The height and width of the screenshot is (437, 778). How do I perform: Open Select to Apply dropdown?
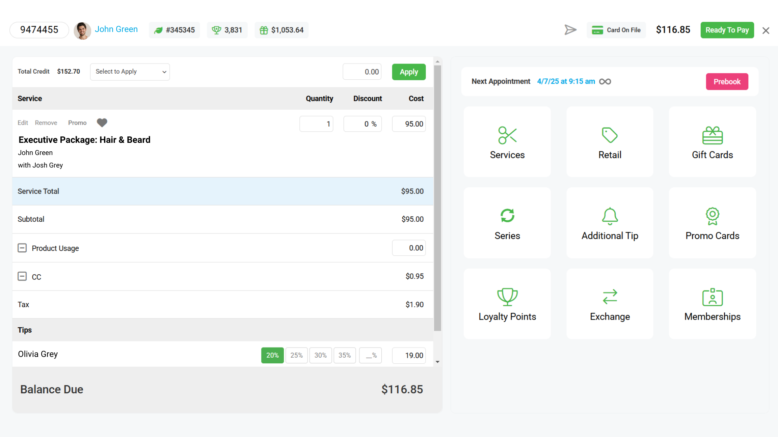130,72
